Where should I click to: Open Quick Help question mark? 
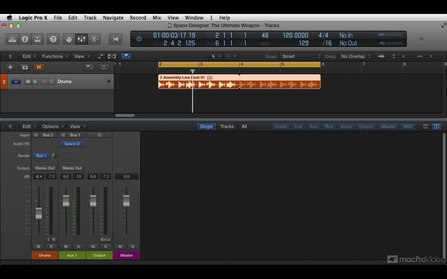[53, 39]
